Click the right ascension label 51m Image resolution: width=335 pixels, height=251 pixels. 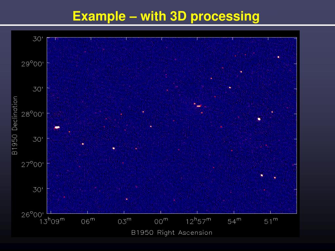(271, 221)
